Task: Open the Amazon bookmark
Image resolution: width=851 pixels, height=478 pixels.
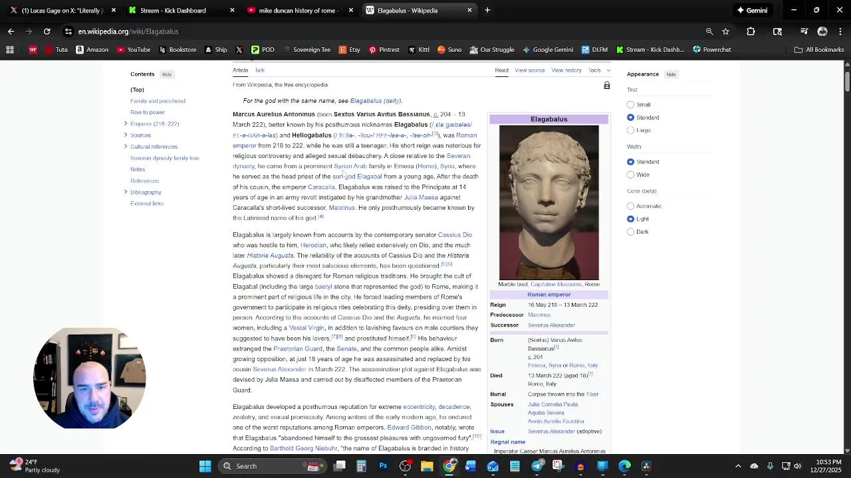Action: coord(92,49)
